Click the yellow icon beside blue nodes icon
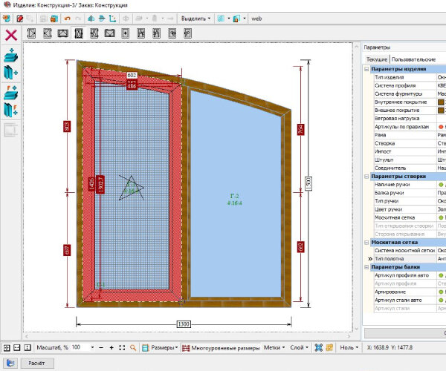 [329, 348]
